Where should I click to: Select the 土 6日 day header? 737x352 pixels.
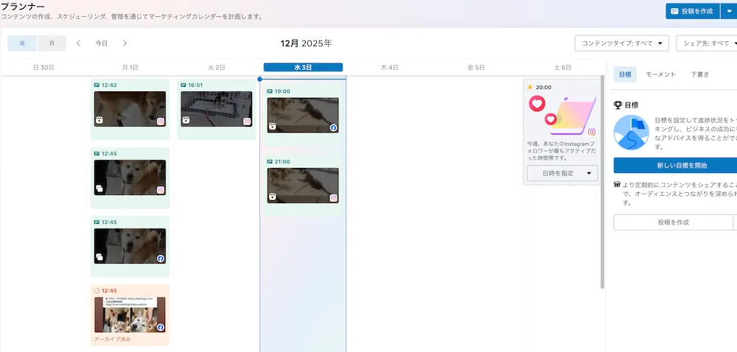click(562, 67)
